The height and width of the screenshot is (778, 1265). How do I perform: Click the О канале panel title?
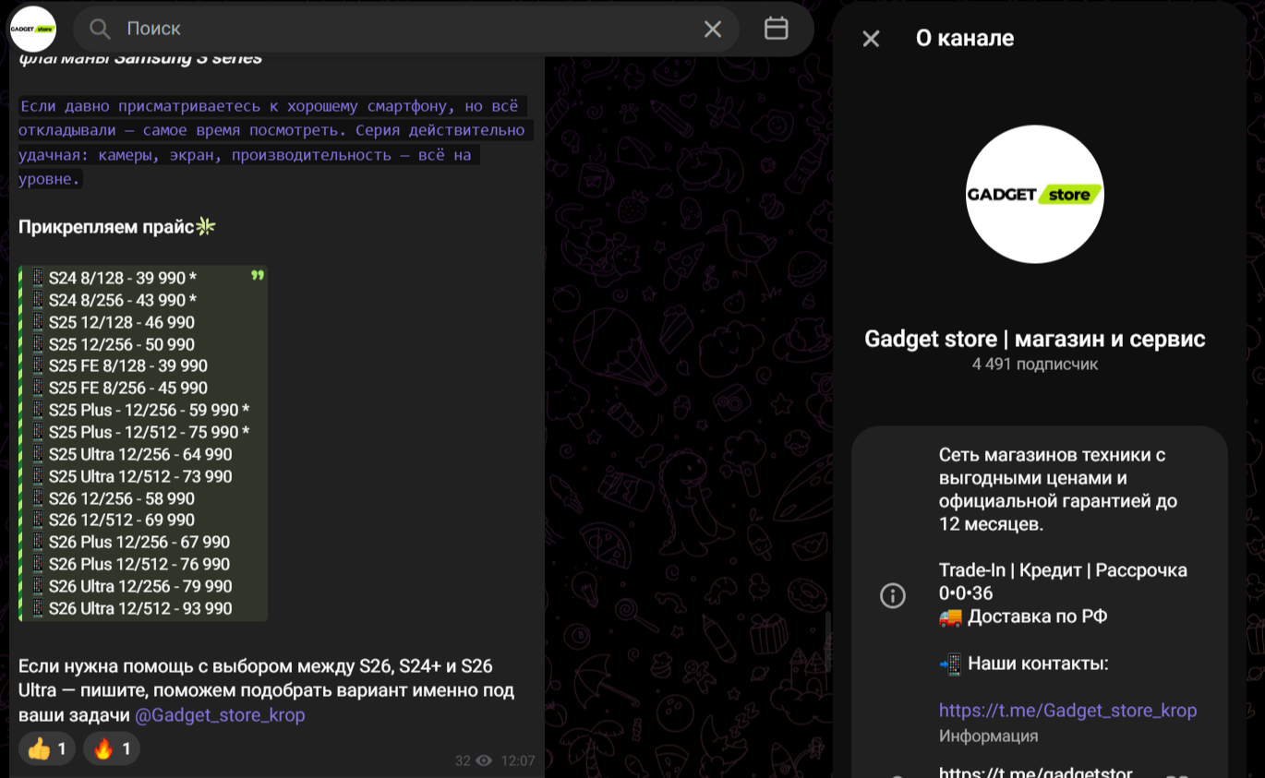tap(965, 38)
